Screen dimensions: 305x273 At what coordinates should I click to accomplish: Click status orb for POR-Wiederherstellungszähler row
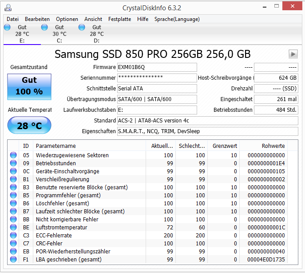tap(13, 251)
